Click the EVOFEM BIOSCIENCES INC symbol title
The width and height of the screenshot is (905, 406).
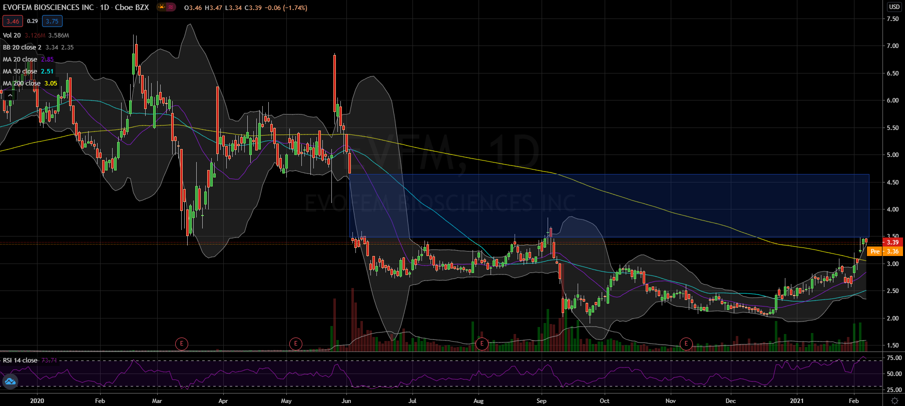pyautogui.click(x=48, y=7)
